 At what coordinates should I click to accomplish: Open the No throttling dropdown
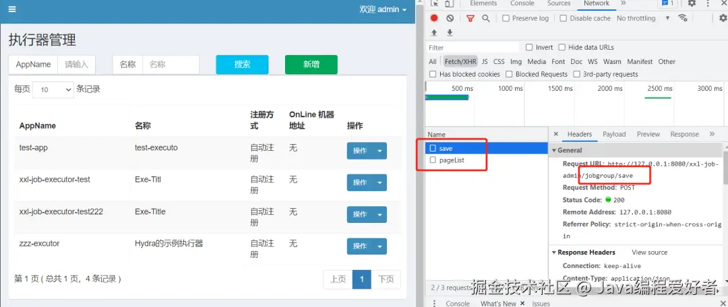coord(643,18)
